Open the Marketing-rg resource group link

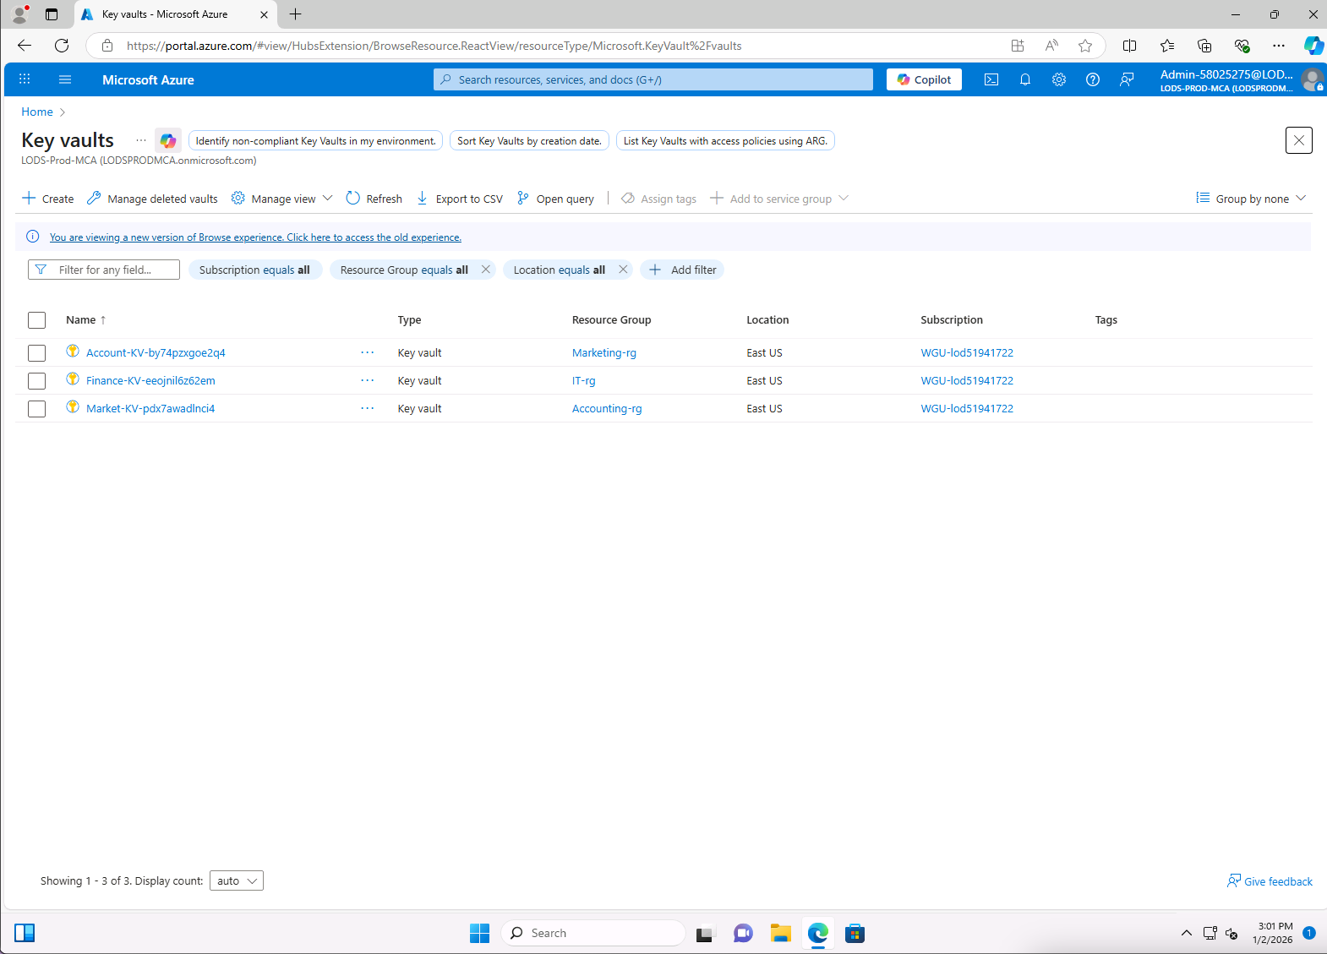604,353
